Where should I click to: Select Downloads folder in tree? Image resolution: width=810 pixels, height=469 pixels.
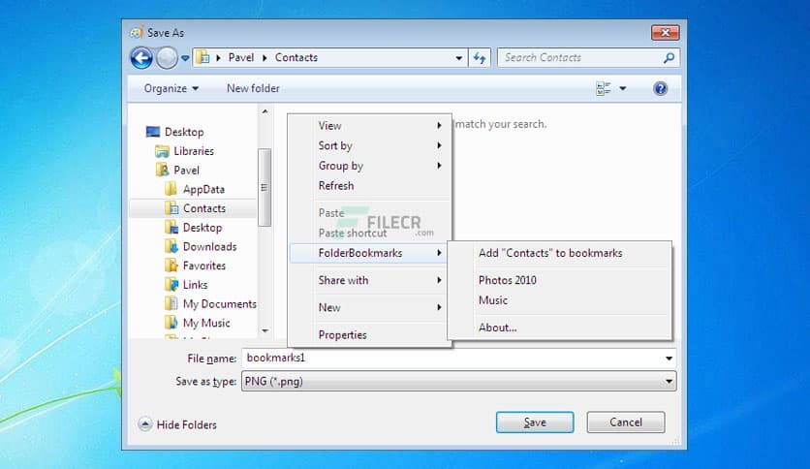coord(209,246)
